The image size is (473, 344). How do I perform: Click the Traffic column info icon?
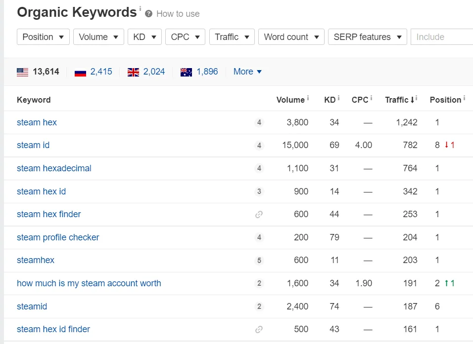coord(416,98)
